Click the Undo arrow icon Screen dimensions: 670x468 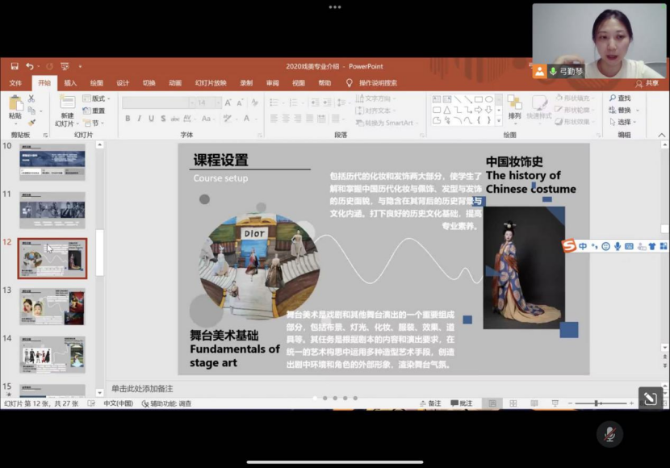30,66
